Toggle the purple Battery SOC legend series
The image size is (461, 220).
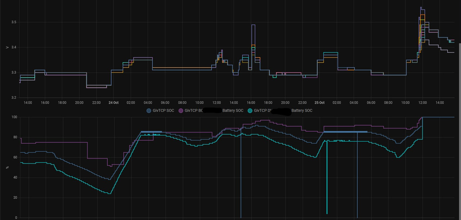(211, 111)
